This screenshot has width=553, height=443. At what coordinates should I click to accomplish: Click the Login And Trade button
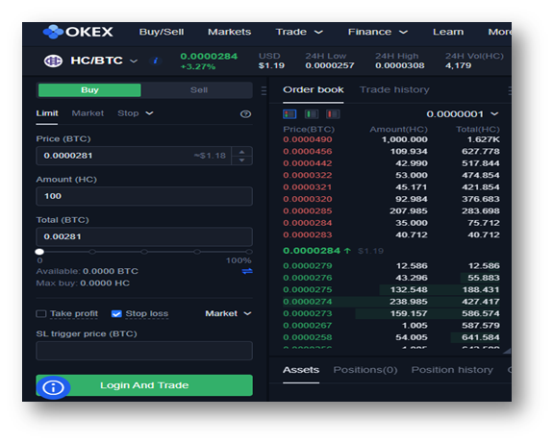(144, 385)
